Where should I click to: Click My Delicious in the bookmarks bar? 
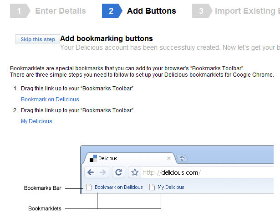pyautogui.click(x=171, y=187)
